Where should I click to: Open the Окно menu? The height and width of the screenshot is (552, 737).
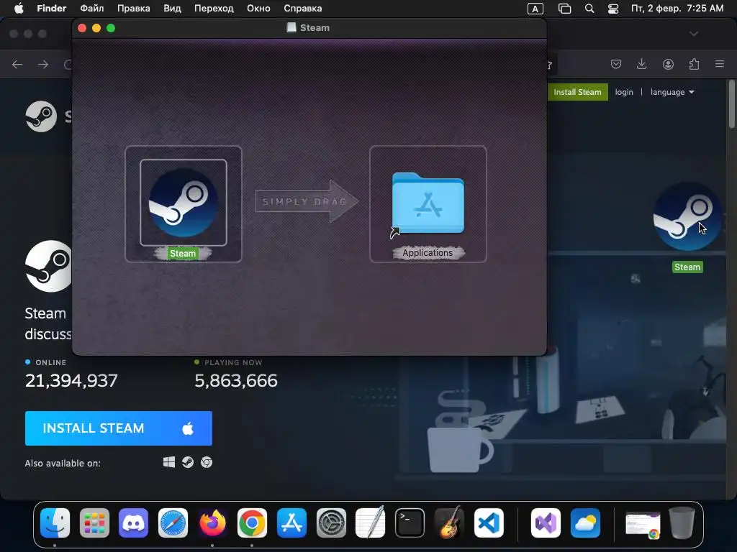(258, 9)
